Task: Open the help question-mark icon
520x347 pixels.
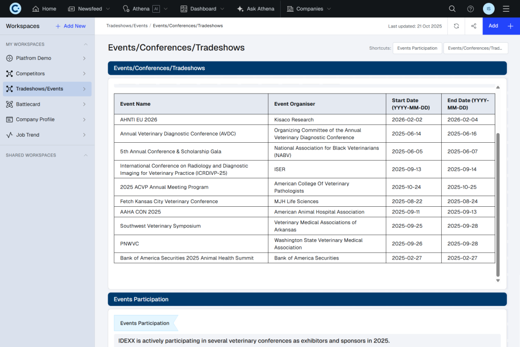Action: tap(470, 8)
